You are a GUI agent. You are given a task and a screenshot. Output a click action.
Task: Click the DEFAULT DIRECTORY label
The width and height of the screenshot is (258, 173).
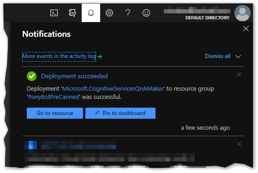coord(207,17)
